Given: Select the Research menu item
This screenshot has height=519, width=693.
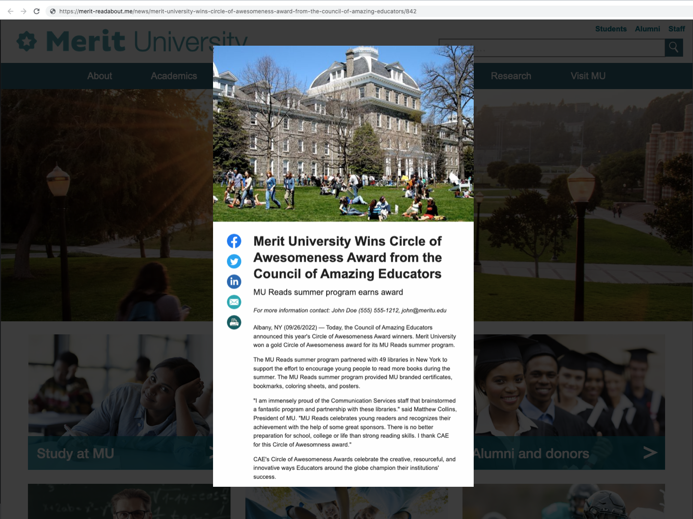Looking at the screenshot, I should coord(511,76).
